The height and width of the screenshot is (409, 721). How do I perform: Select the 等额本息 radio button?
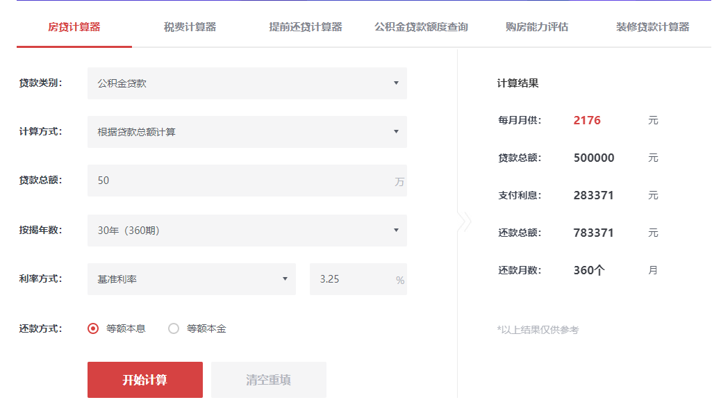[x=93, y=328]
